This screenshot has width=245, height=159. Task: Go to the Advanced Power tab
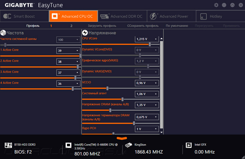(171, 16)
